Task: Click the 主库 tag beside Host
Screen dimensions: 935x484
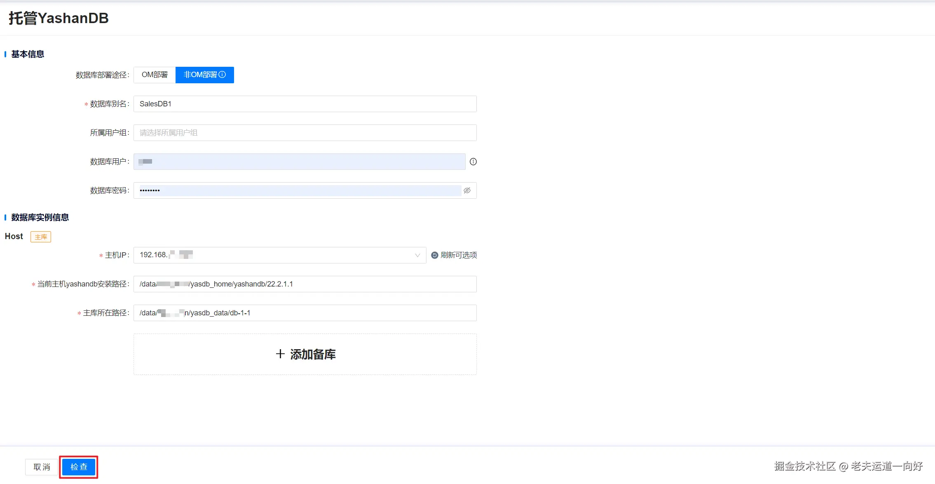Action: pos(40,237)
